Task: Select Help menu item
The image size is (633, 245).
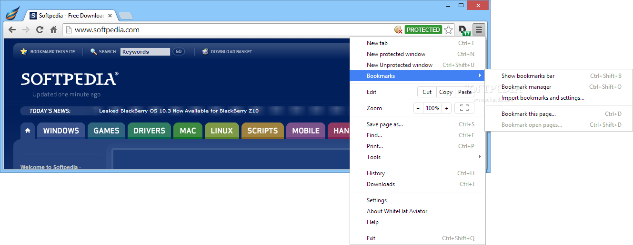Action: point(418,222)
